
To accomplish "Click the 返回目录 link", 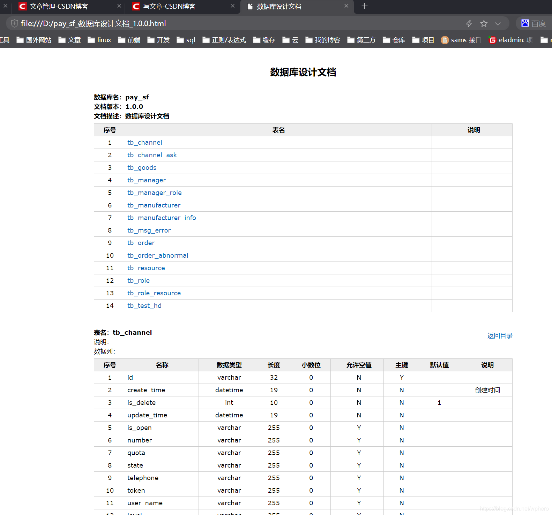I will coord(500,336).
